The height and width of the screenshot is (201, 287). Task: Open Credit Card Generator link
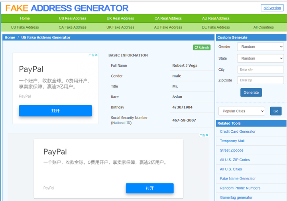(x=238, y=131)
